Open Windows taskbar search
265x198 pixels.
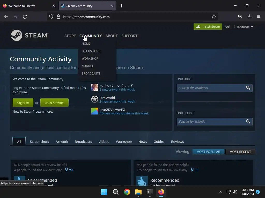116,192
